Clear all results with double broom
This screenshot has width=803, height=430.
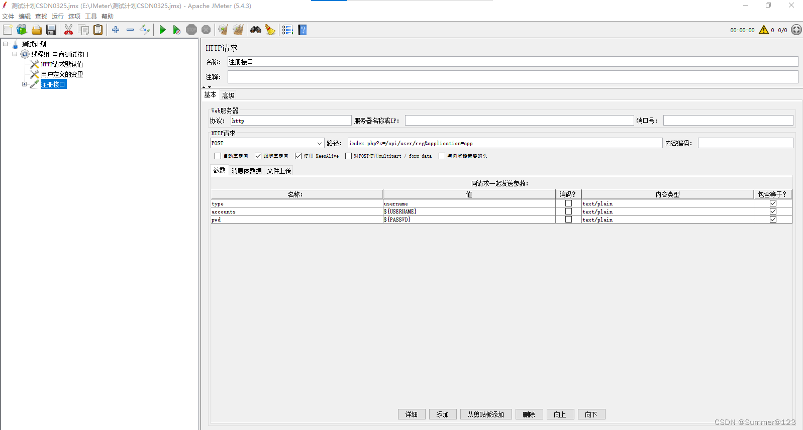[x=238, y=30]
